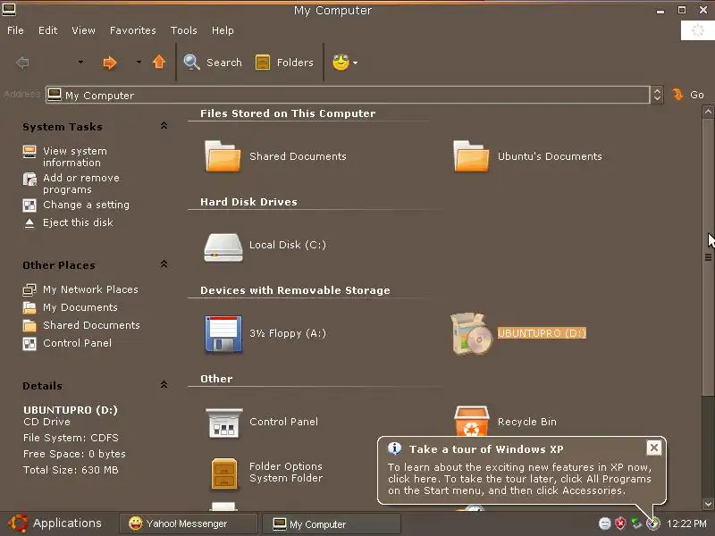Click the scrollbar up arrow
This screenshot has width=715, height=536.
708,111
